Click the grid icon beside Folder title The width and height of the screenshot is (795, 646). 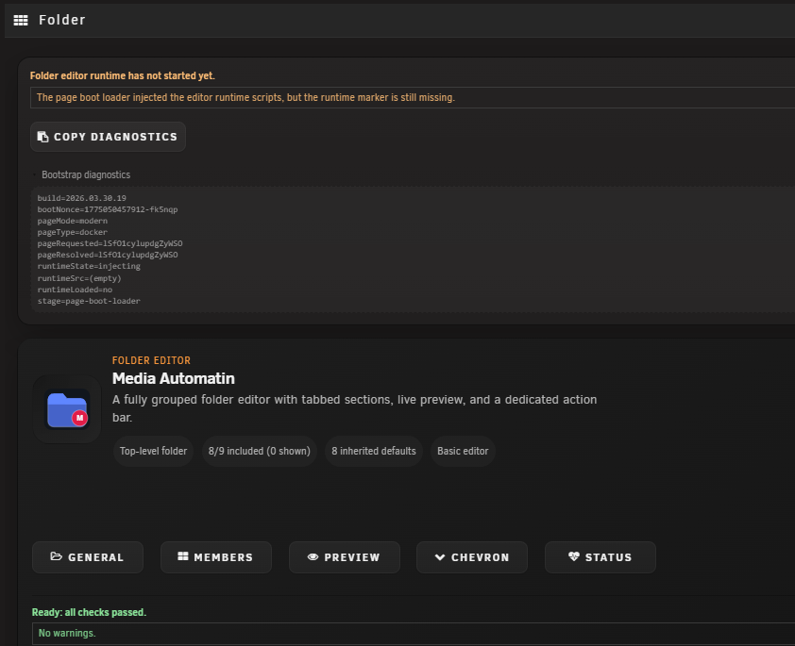point(21,20)
